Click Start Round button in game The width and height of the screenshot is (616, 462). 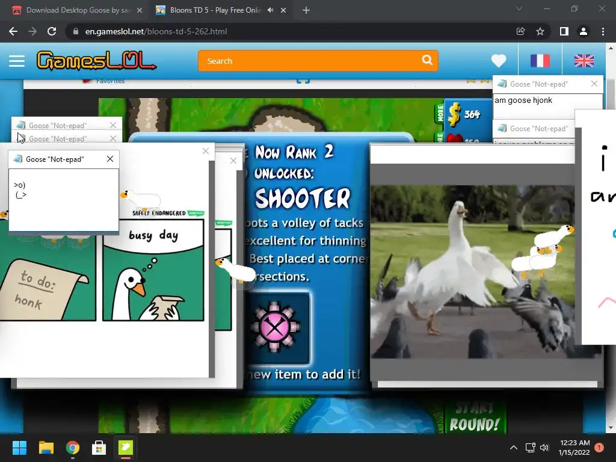coord(475,419)
